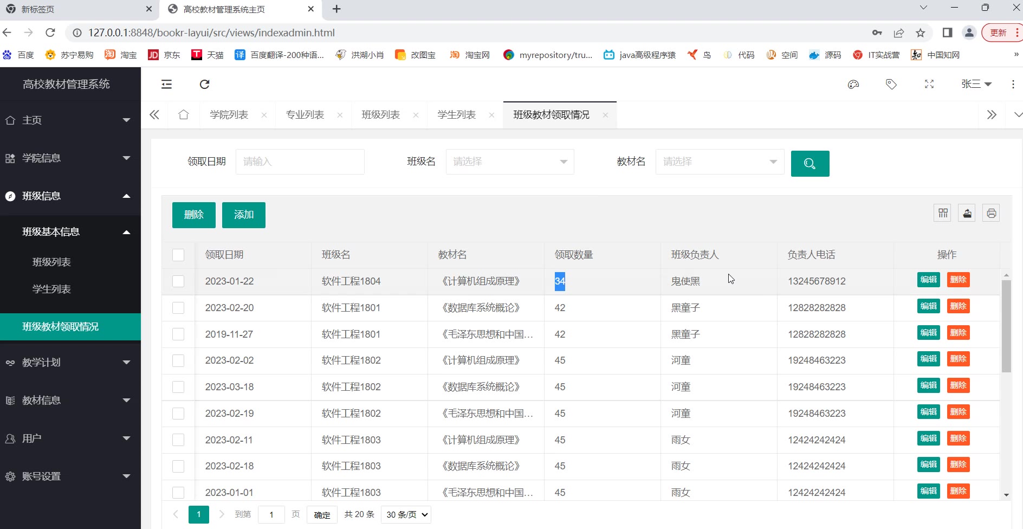The width and height of the screenshot is (1023, 529).
Task: Check the row dated 2023-01-22
Action: pyautogui.click(x=178, y=281)
